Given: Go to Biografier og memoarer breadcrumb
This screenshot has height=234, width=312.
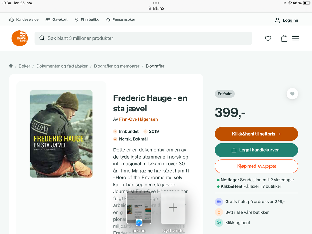Looking at the screenshot, I should (x=117, y=66).
